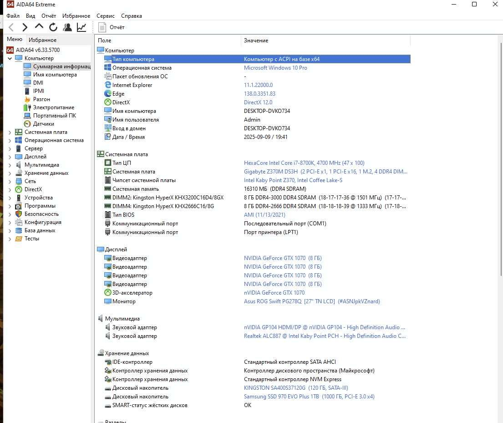Click the DirectX 12.0 link
The height and width of the screenshot is (423, 503).
tap(258, 102)
